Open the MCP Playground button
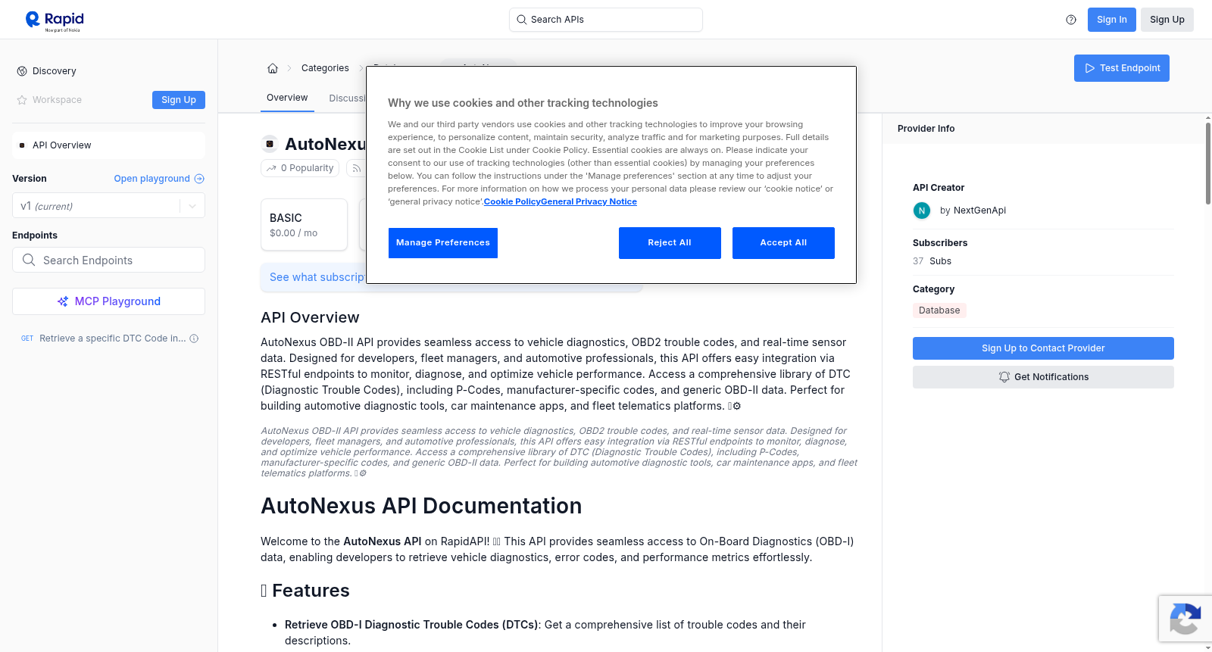1212x652 pixels. [x=108, y=301]
